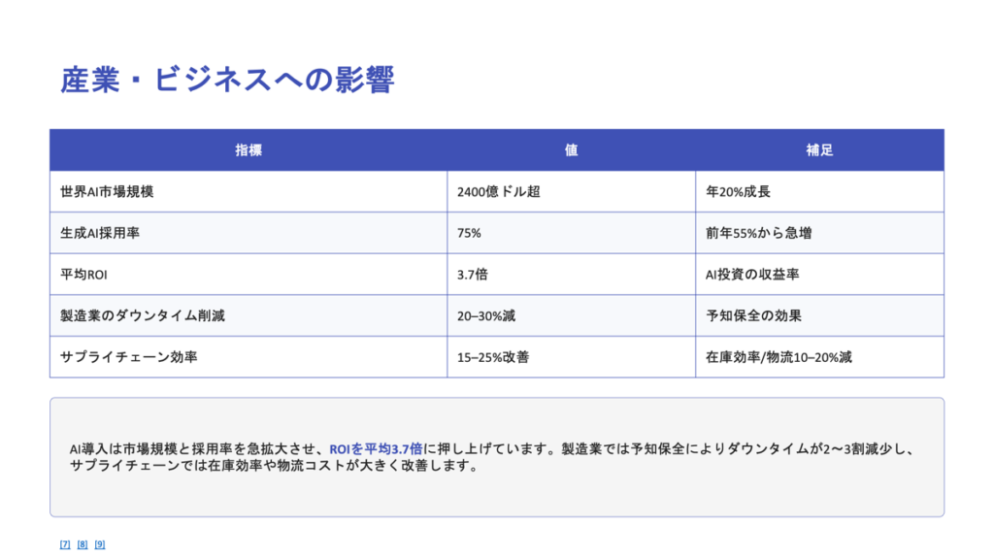
Task: Select the 20–30%減 value cell
Action: coord(487,316)
